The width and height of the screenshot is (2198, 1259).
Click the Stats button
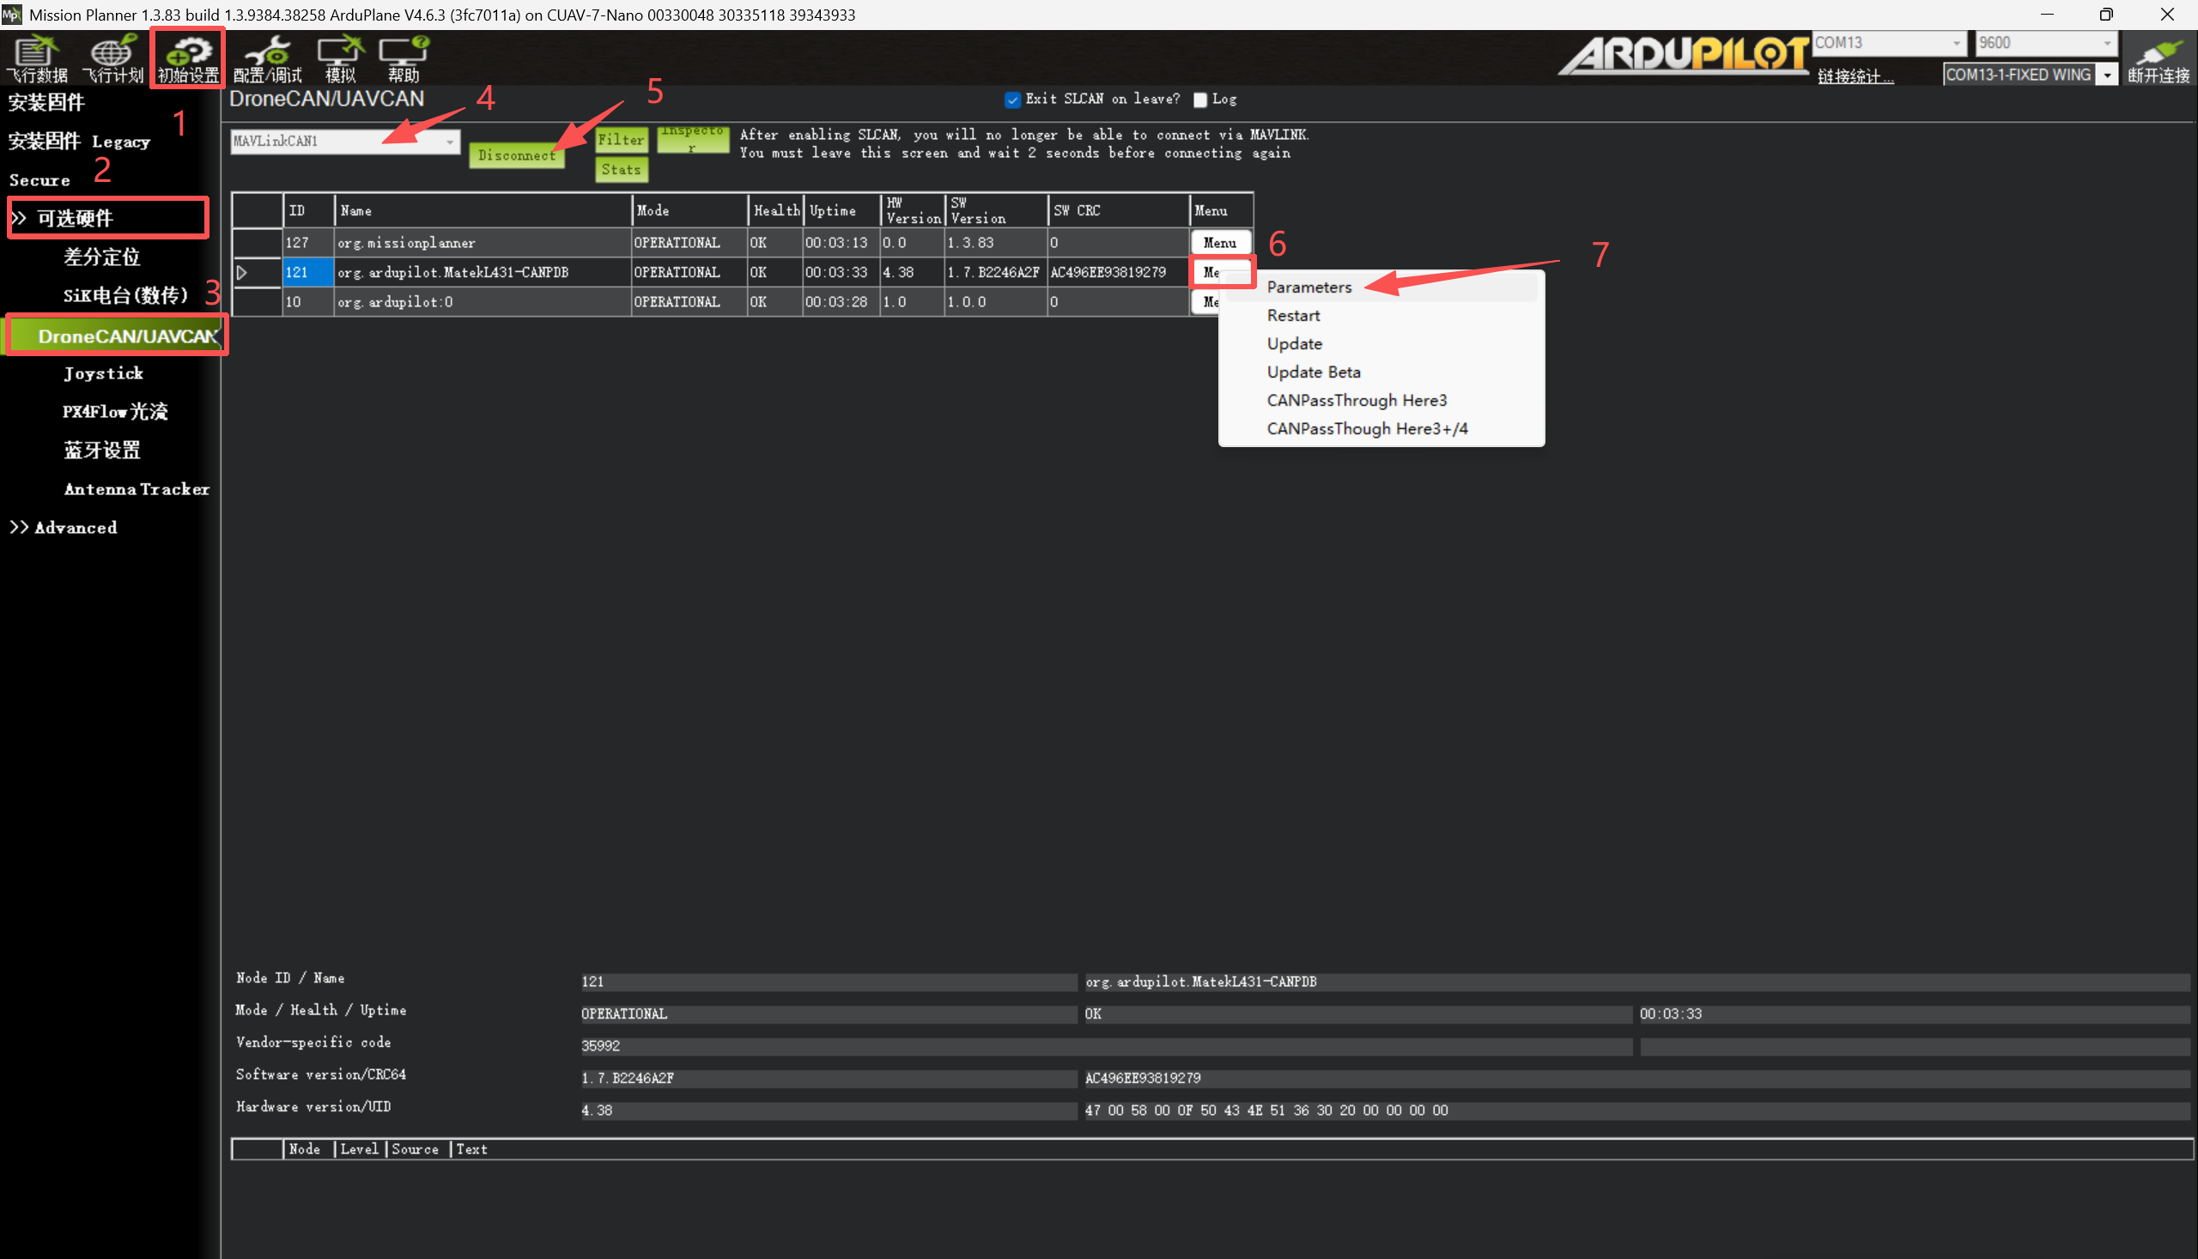(621, 169)
